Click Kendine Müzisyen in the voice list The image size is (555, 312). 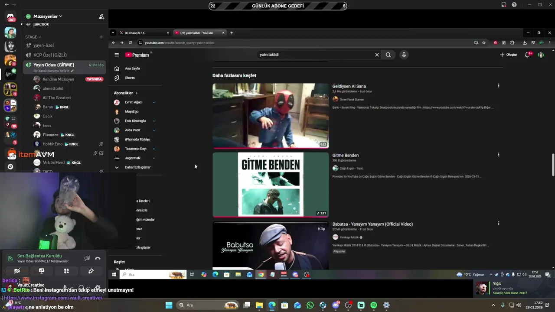pyautogui.click(x=58, y=79)
